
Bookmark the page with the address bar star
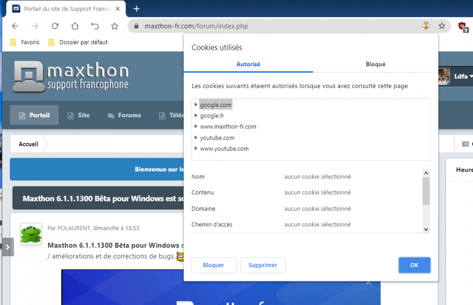click(442, 26)
